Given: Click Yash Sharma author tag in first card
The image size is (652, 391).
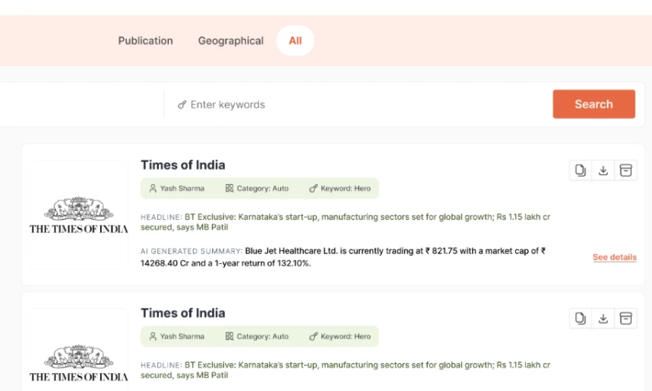Looking at the screenshot, I should pyautogui.click(x=177, y=188).
